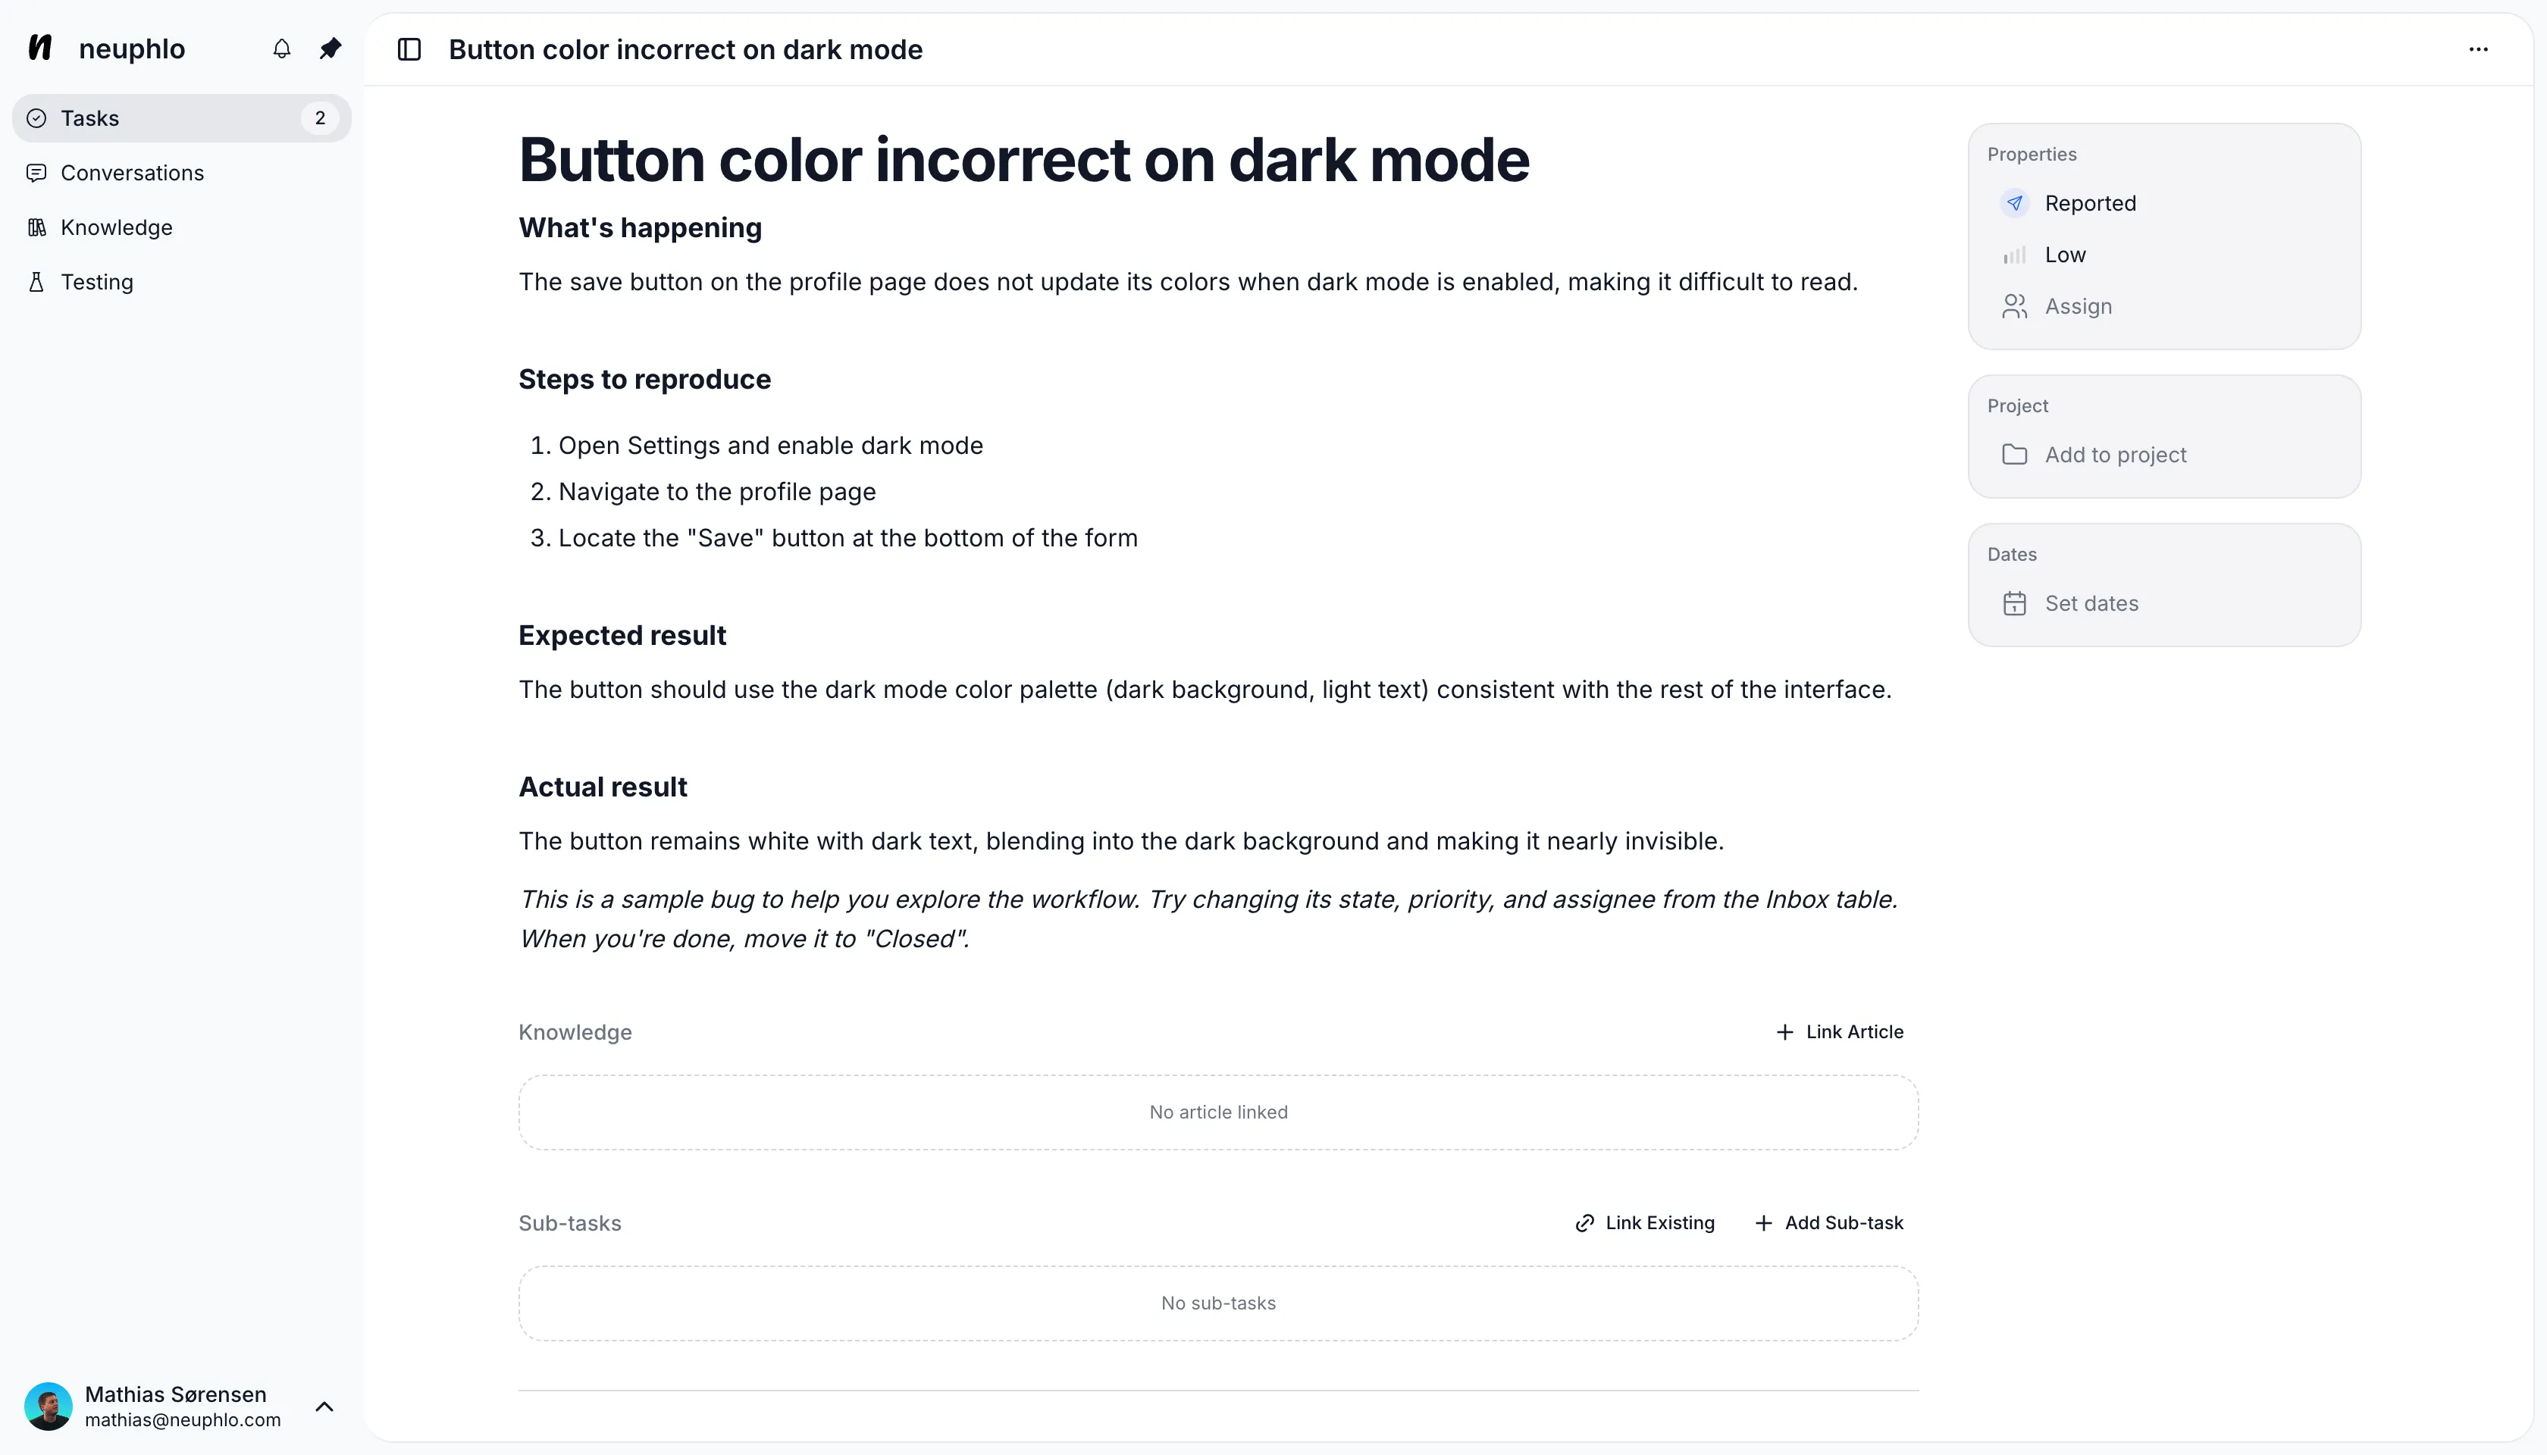
Task: Click Link Existing sub-task button
Action: coord(1644,1223)
